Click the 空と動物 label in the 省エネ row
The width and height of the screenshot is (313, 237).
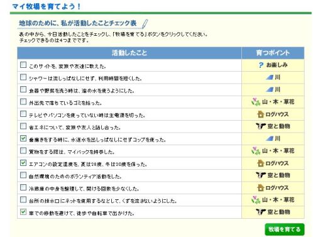pos(278,126)
